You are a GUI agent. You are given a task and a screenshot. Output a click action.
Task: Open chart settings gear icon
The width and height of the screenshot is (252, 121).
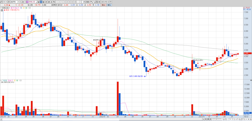(99, 2)
